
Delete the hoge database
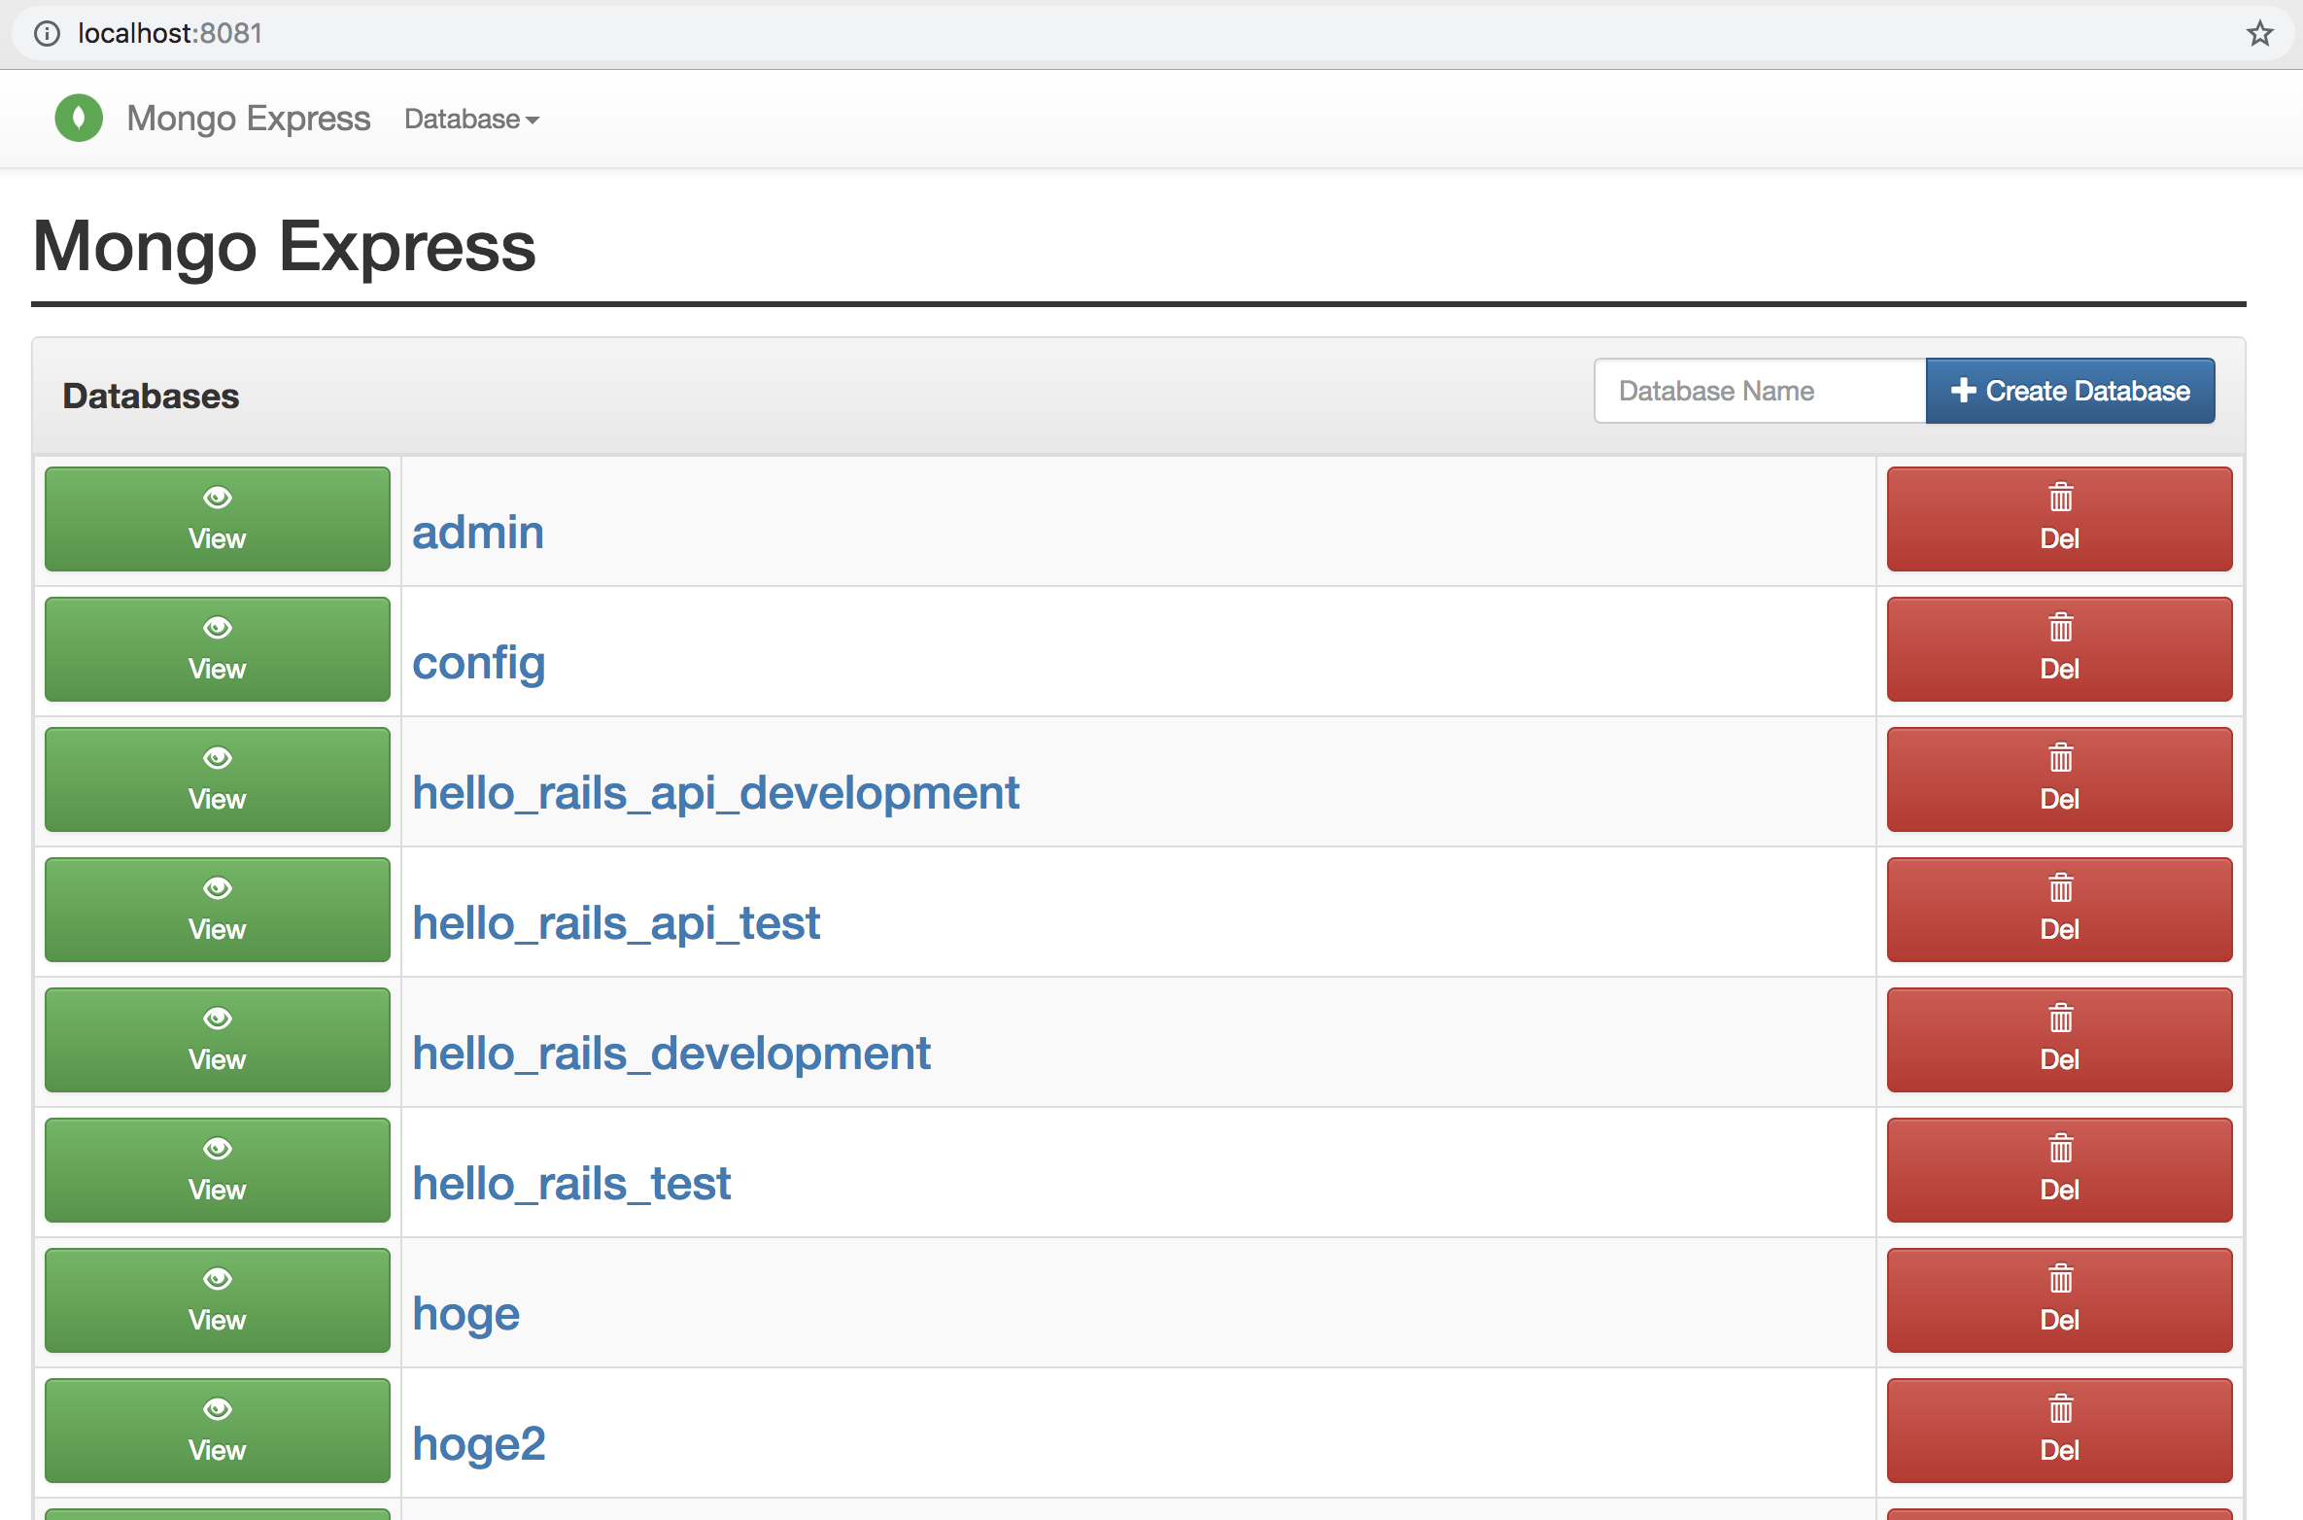coord(2059,1300)
